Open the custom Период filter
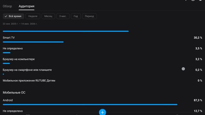The image size is (205, 115). click(89, 16)
